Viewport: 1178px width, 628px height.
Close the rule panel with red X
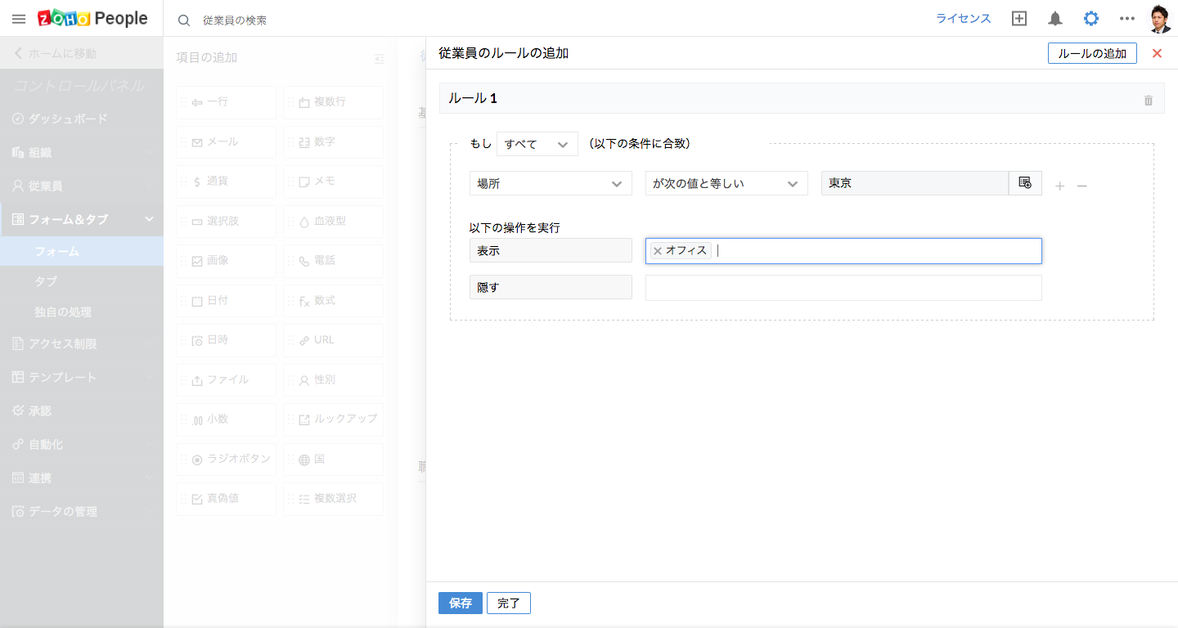click(x=1157, y=53)
